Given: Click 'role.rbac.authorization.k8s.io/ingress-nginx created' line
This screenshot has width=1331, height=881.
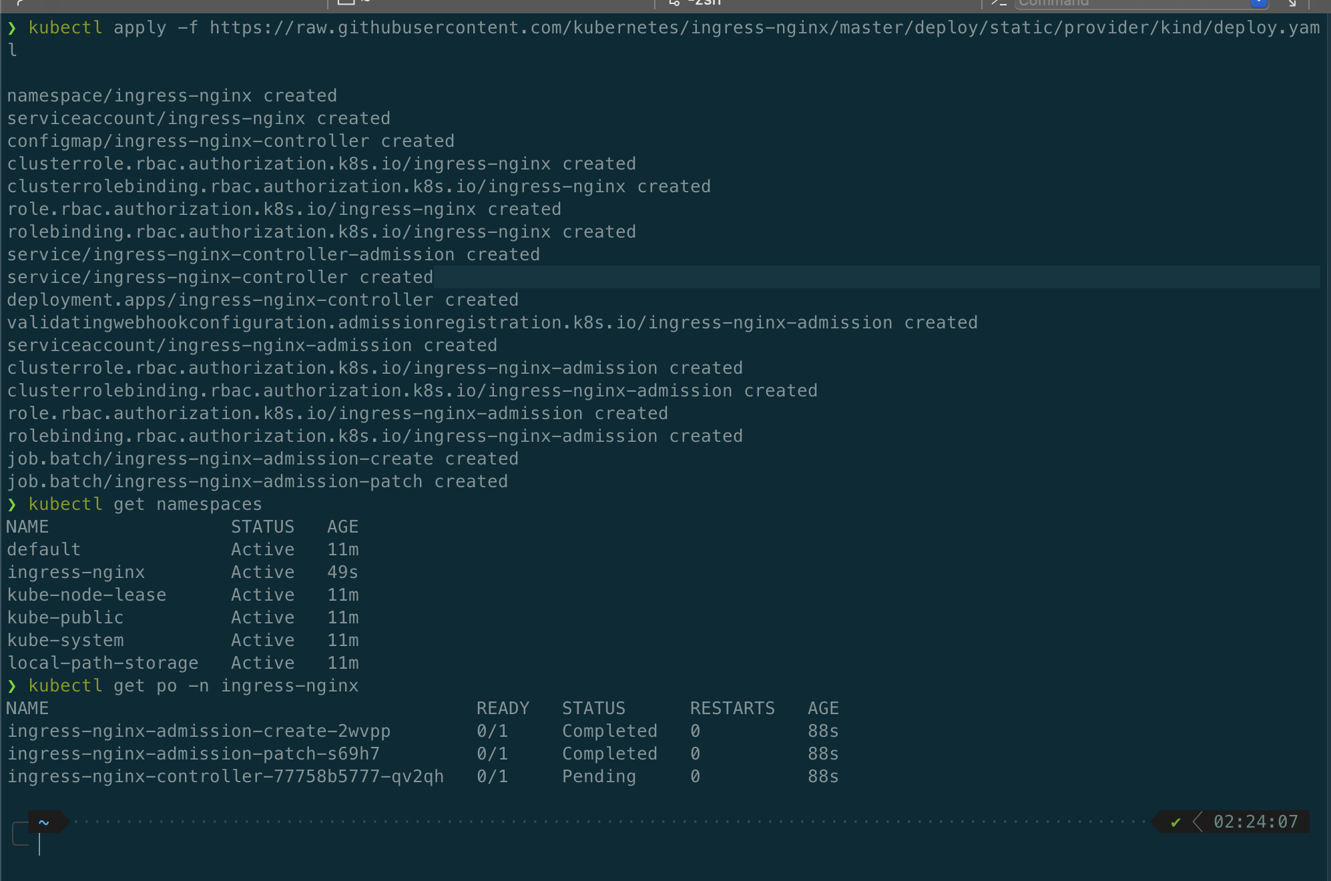Looking at the screenshot, I should 284,210.
